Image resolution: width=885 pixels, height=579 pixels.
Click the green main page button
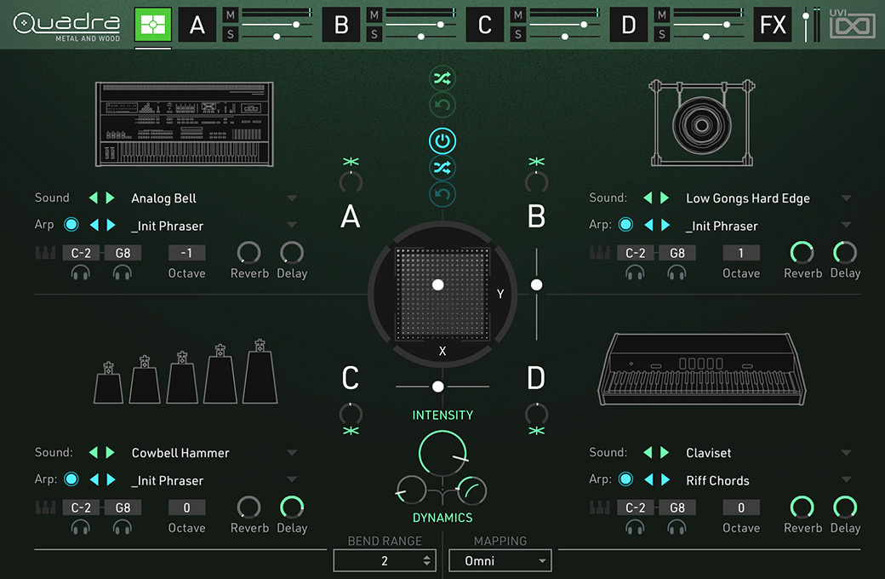click(x=153, y=25)
